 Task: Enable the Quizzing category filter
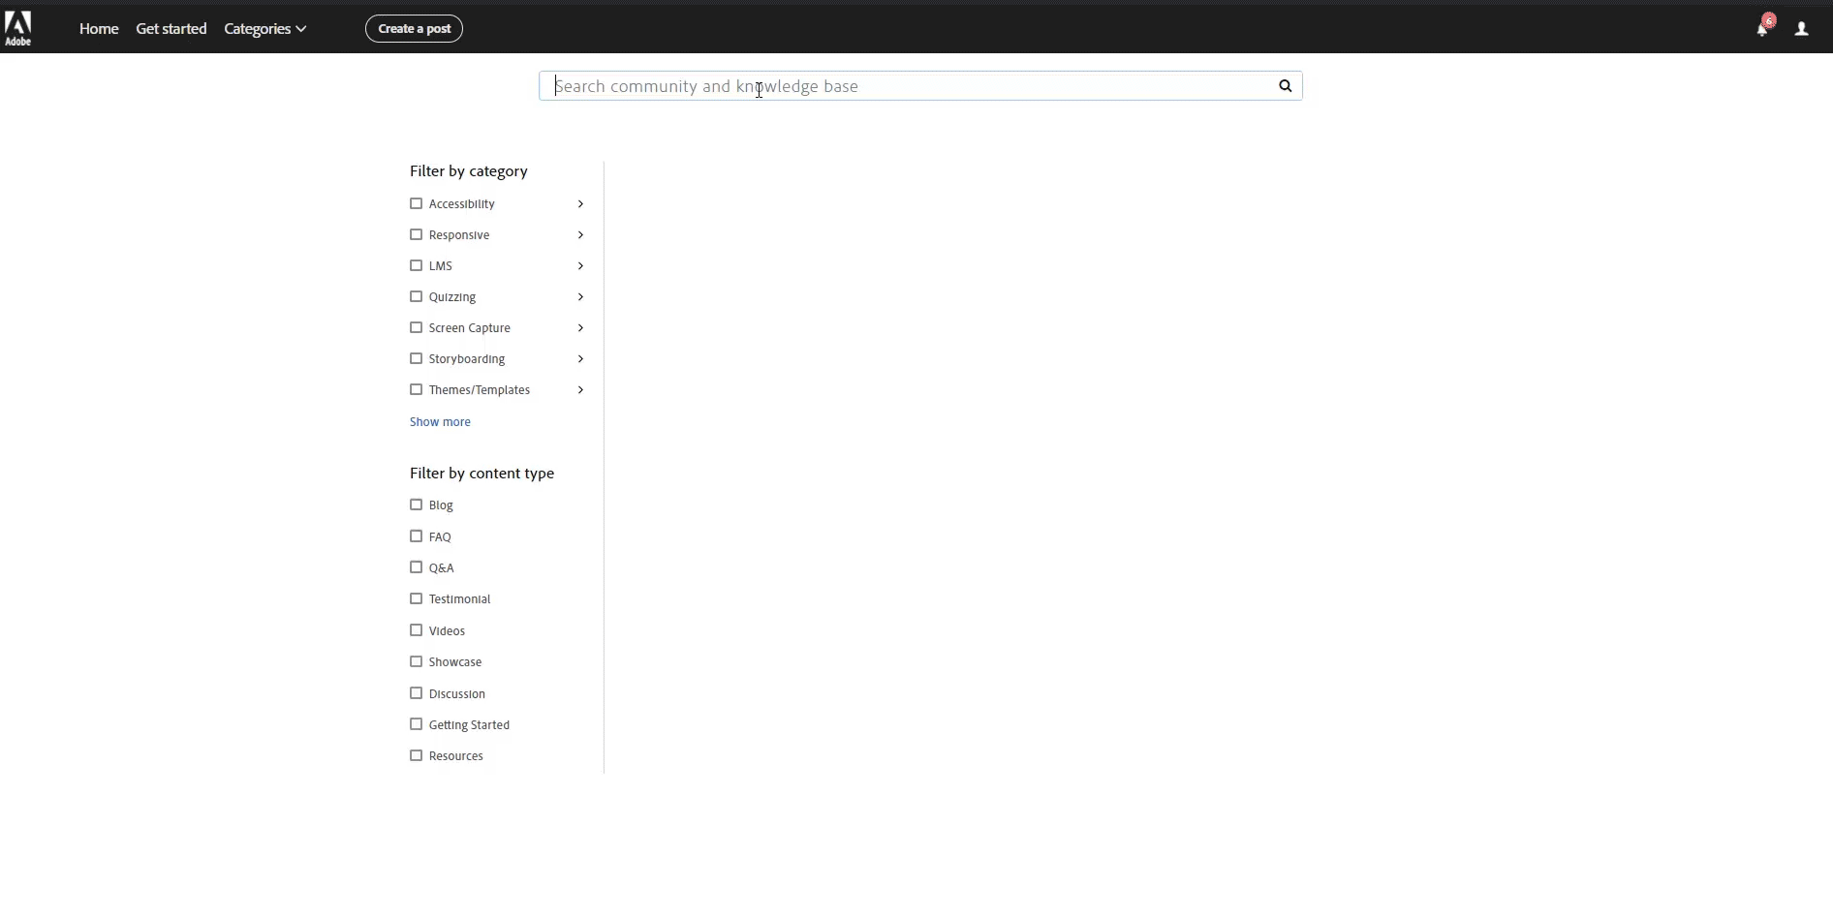point(417,296)
